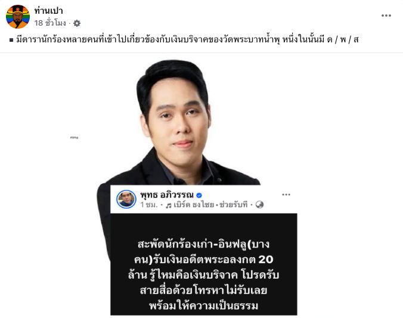
Task: Open the embedded post's three-dot menu
Action: click(x=286, y=194)
